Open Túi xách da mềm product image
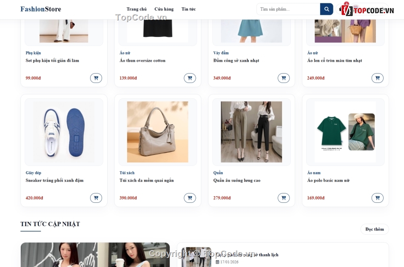Viewport: 404px width, 267px height. click(x=158, y=132)
